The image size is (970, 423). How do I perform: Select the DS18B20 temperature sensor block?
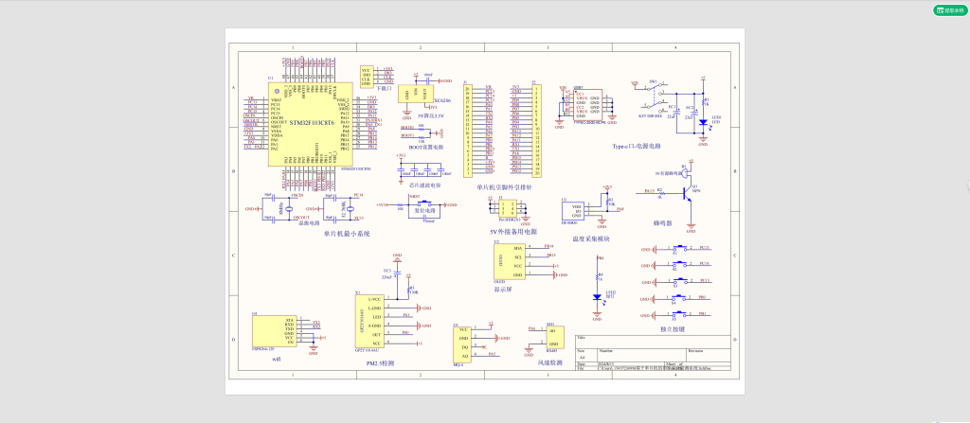click(574, 211)
